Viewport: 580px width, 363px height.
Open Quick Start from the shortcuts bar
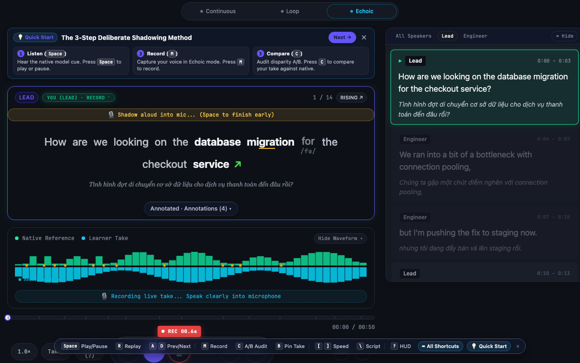pos(489,346)
